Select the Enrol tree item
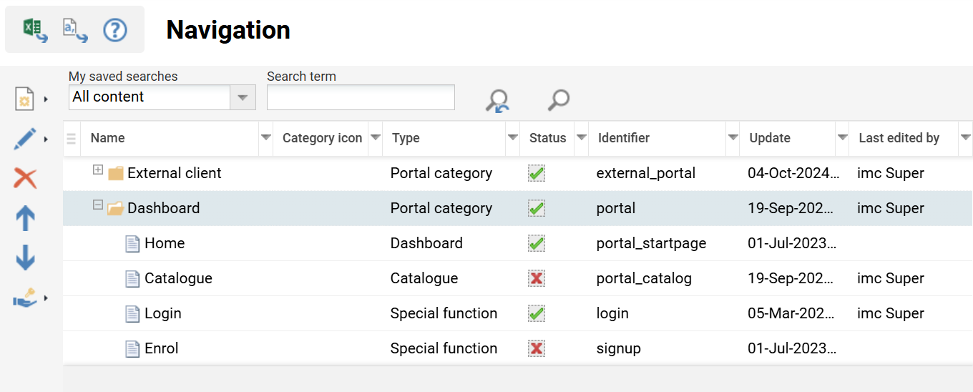This screenshot has width=973, height=392. coord(161,348)
